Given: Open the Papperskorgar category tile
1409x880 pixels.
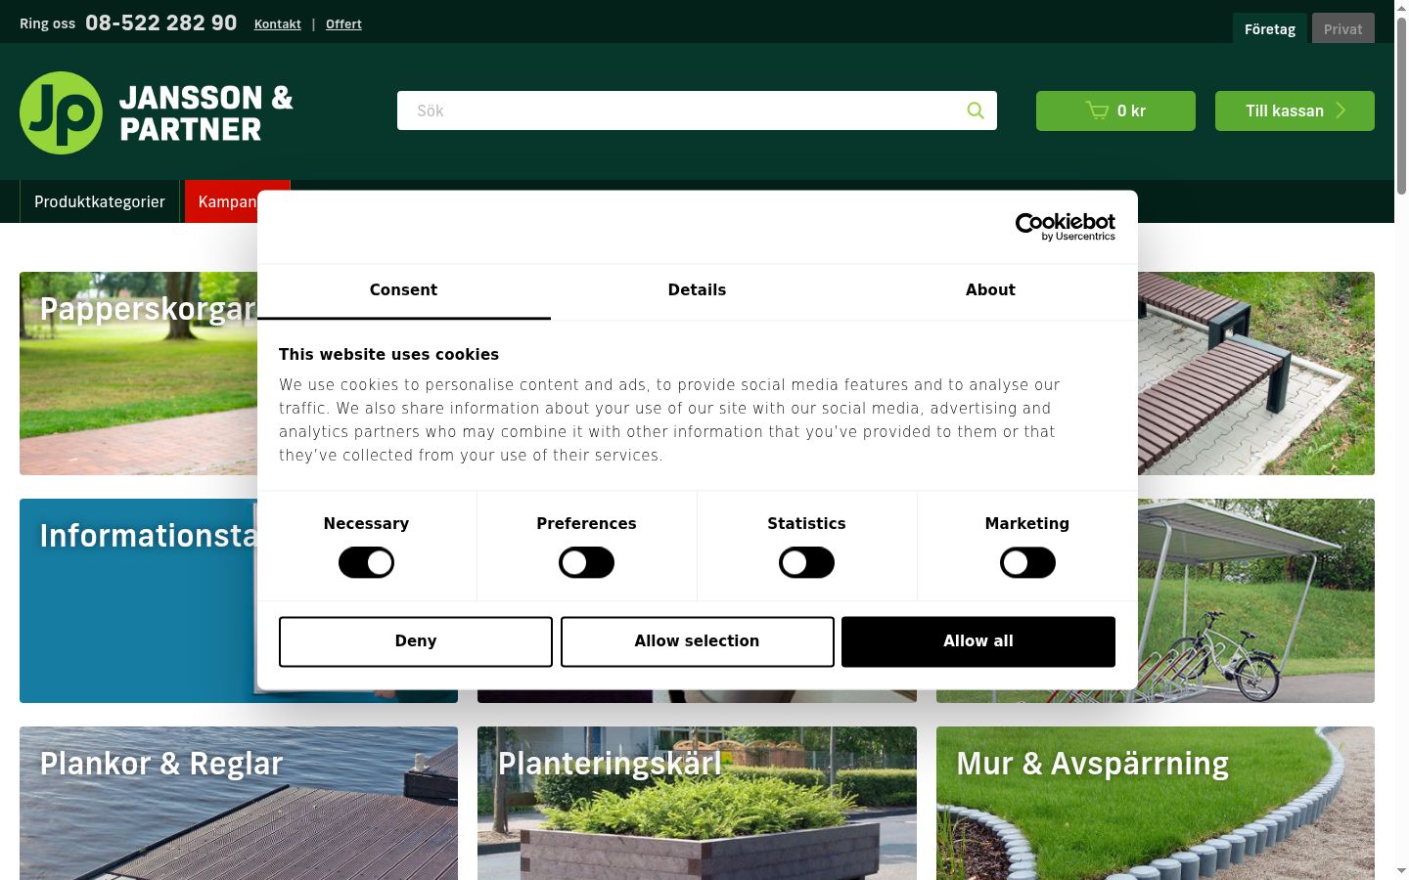Looking at the screenshot, I should point(138,374).
